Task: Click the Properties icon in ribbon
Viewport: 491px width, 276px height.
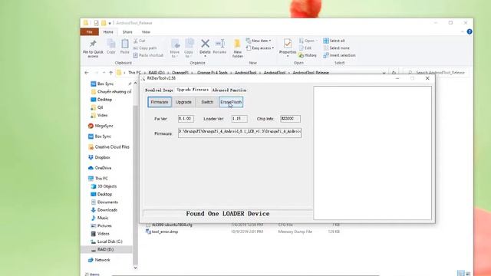Action: click(x=288, y=48)
